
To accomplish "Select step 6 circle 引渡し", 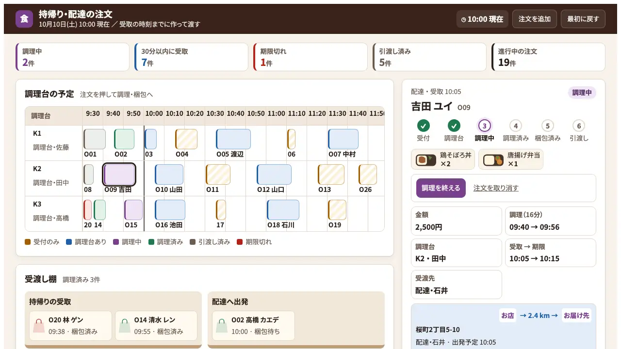I will click(x=578, y=126).
